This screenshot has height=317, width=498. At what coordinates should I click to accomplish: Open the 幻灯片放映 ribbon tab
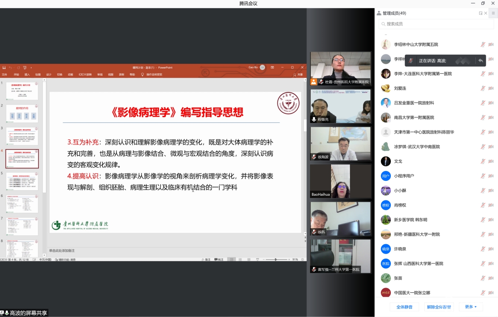point(85,74)
